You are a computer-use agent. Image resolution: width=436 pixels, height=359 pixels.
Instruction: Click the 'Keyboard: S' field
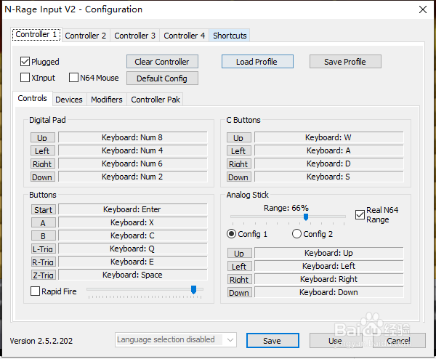328,177
